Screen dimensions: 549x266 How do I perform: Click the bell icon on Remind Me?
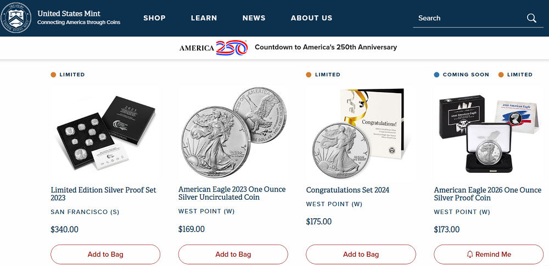pos(470,254)
